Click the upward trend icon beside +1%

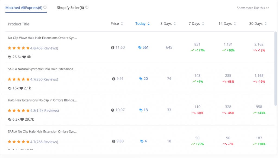point(194,82)
